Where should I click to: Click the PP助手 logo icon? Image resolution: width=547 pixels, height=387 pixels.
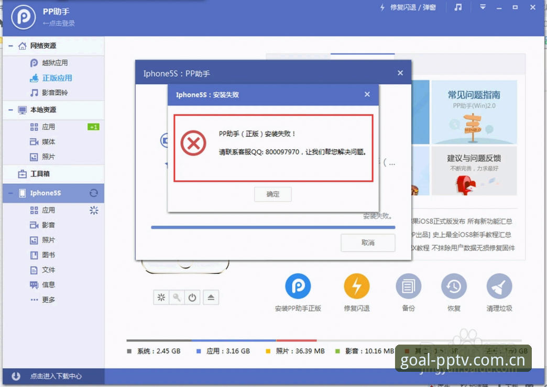coord(24,17)
